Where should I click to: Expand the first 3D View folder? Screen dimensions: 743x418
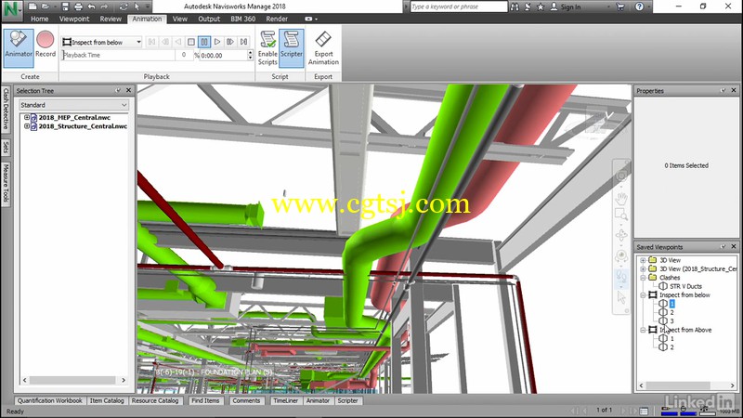click(x=643, y=260)
